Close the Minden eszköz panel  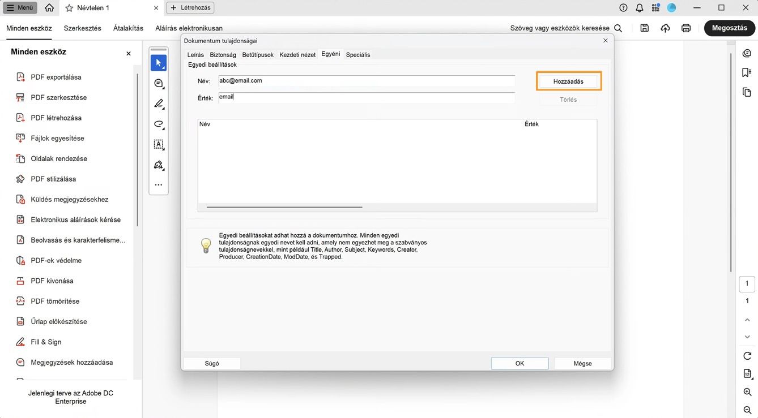pyautogui.click(x=129, y=53)
